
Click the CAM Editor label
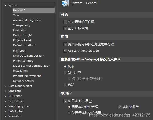16,111
